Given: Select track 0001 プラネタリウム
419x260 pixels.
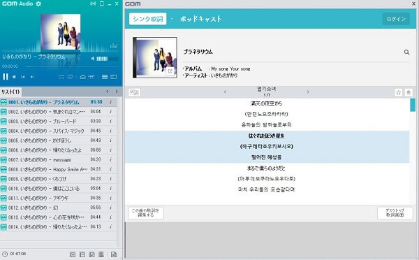Looking at the screenshot, I should [x=58, y=102].
